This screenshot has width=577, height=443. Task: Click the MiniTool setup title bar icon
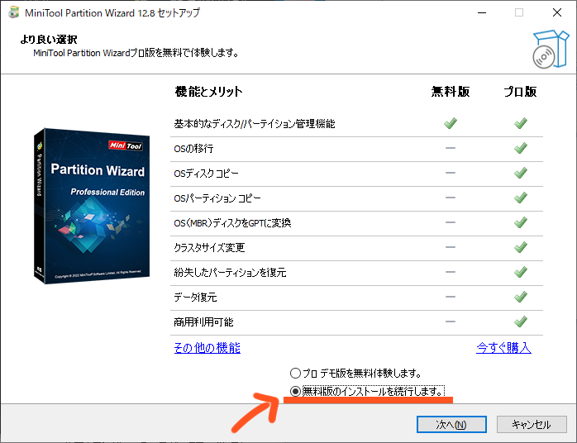tap(14, 13)
